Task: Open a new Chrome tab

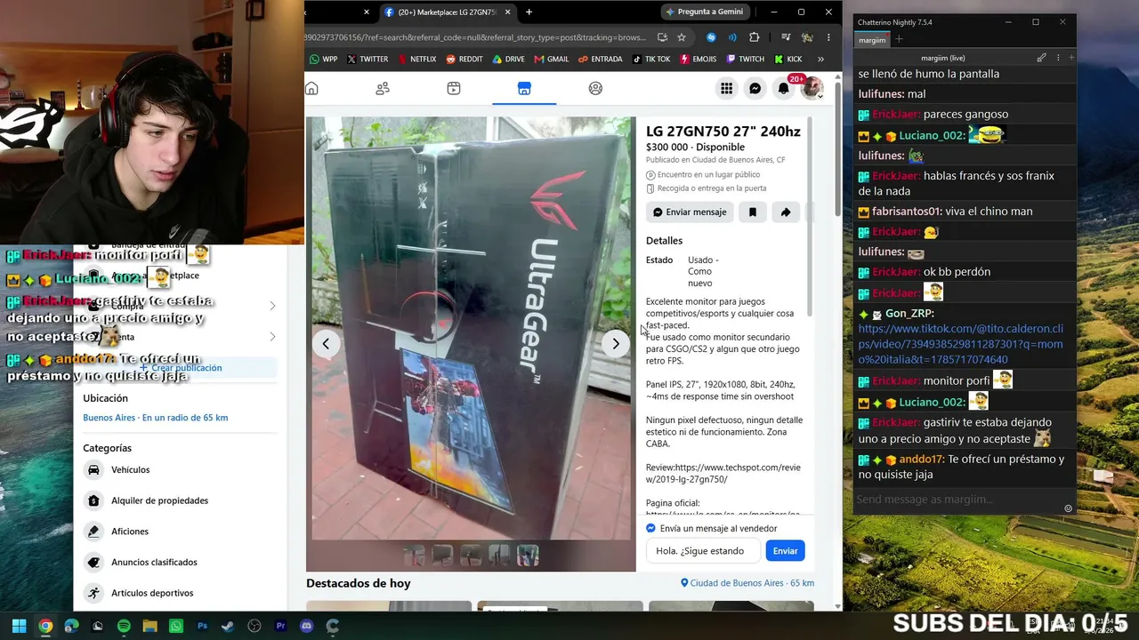Action: click(x=529, y=12)
